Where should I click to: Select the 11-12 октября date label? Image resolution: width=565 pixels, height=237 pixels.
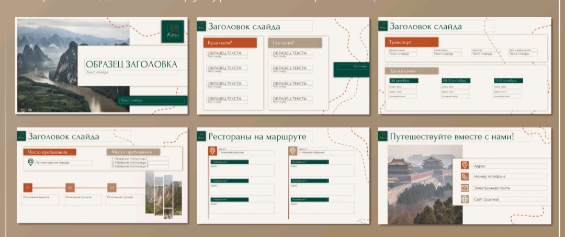pos(508,81)
